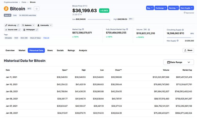The width and height of the screenshot is (197, 118).
Task: Open the bitcoin.org website link
Action: click(12, 25)
